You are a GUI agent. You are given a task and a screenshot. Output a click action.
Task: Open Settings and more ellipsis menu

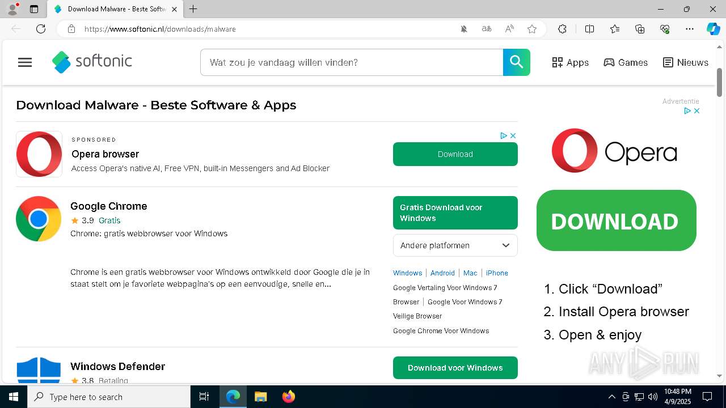tap(690, 29)
